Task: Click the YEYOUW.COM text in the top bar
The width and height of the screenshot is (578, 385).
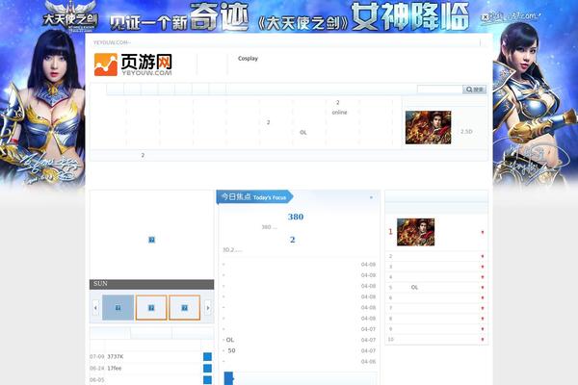Action: 112,42
